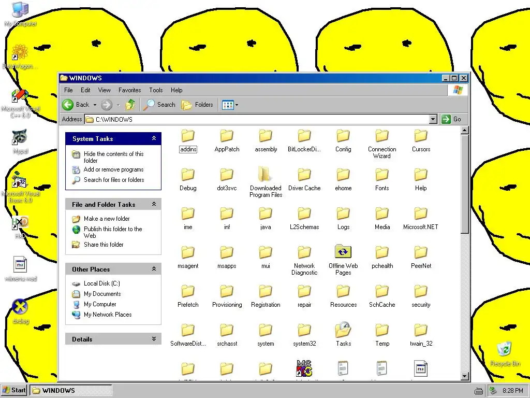
Task: Select the HxD desktop shortcut
Action: [20, 227]
